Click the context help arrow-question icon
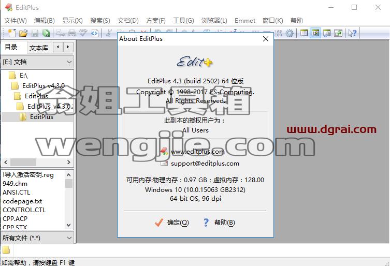The image size is (390, 266). click(352, 33)
